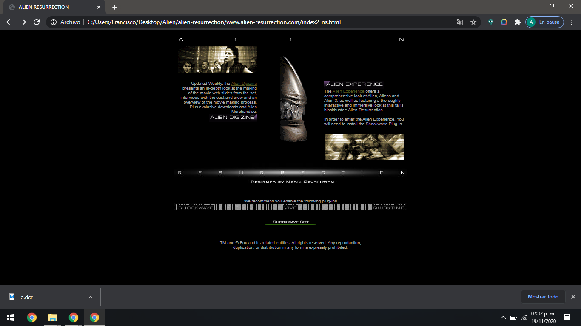Open the Extensions puzzle piece menu
The height and width of the screenshot is (326, 581).
tap(518, 22)
